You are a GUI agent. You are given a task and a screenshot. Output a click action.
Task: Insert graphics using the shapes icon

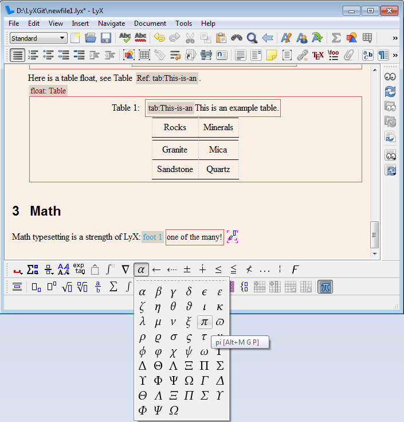coord(351,38)
